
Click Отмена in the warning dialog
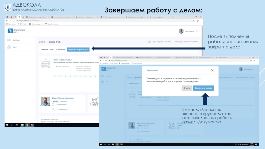tap(187, 88)
